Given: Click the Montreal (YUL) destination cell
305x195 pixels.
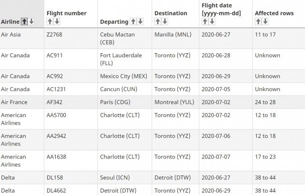Looking at the screenshot, I should (175, 102).
